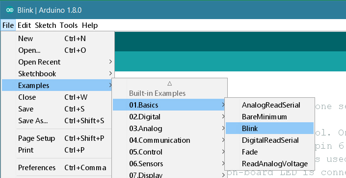Click the Arduino logo in title bar
Viewport: 346px width, 178px height.
pyautogui.click(x=10, y=10)
